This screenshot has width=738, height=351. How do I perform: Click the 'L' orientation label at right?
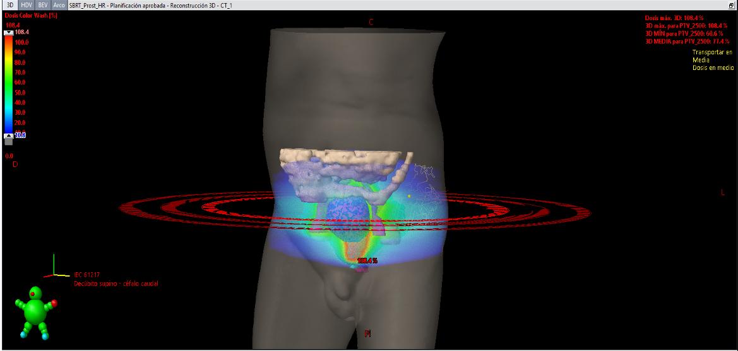tap(723, 192)
